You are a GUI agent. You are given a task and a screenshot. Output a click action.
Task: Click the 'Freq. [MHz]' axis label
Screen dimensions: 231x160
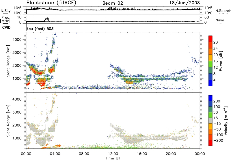click(x=5, y=20)
